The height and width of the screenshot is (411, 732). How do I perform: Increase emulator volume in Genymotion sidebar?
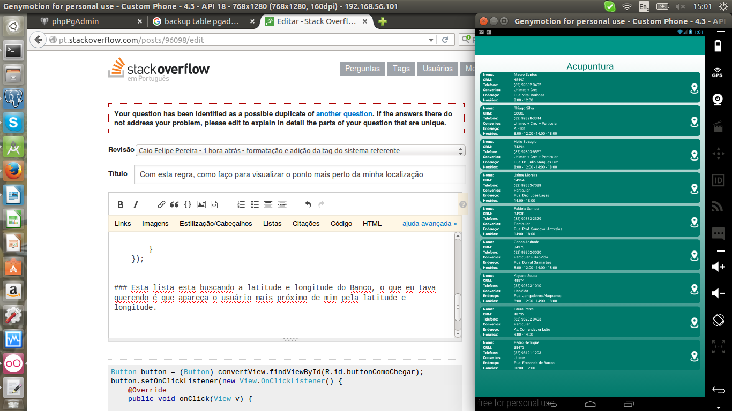point(718,267)
